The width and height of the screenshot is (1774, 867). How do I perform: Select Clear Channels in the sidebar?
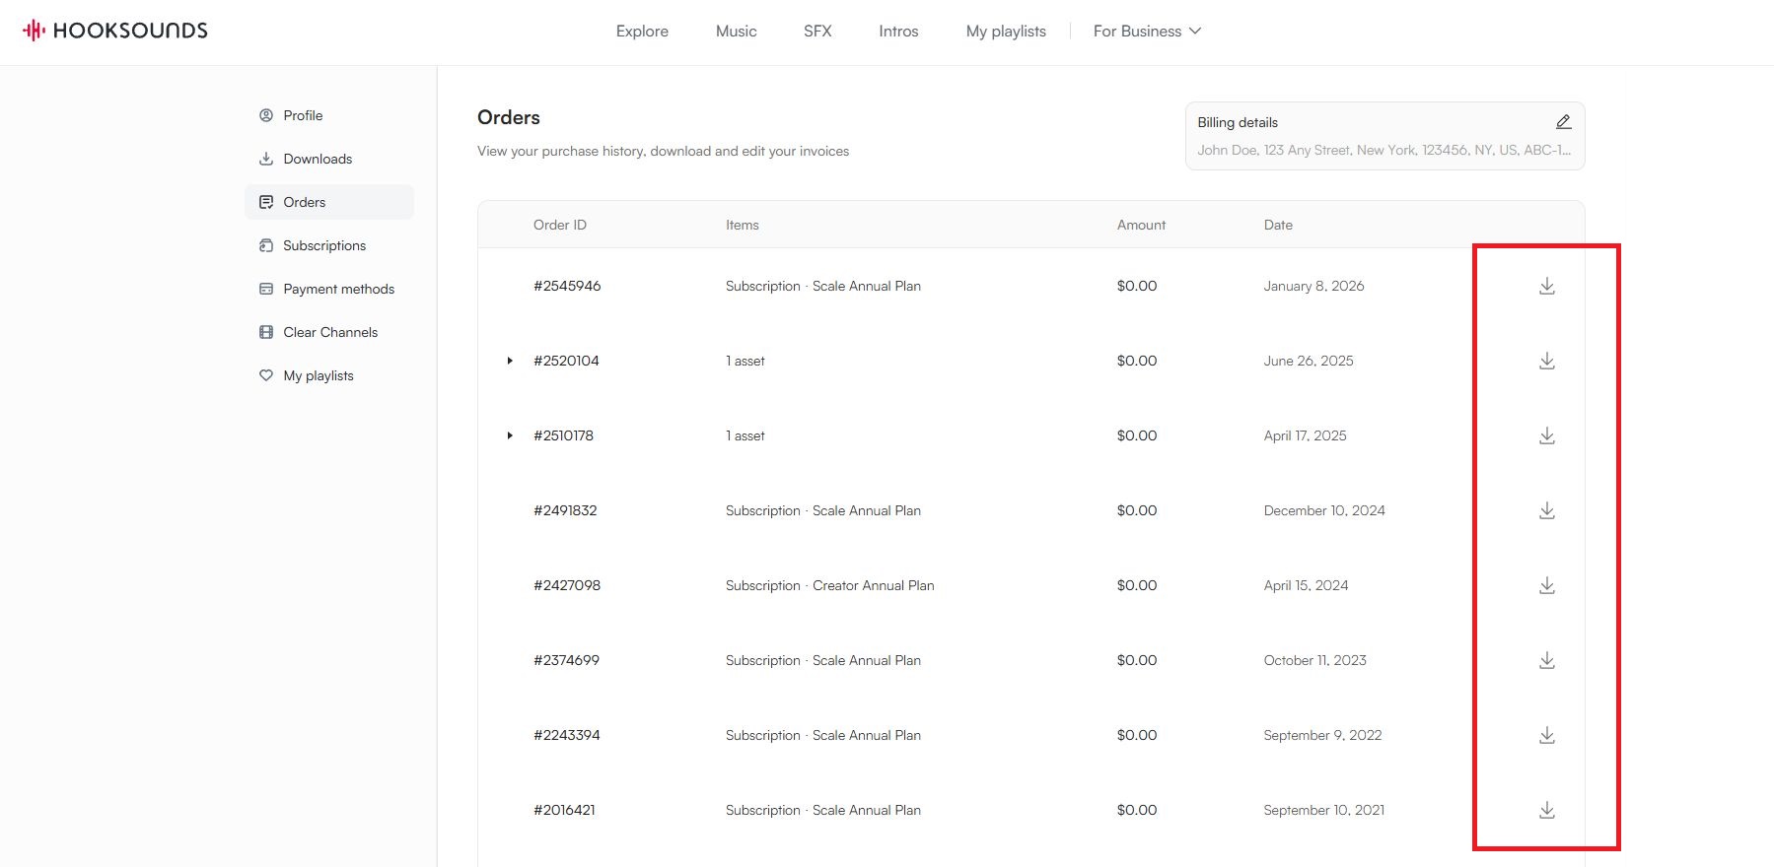pos(329,332)
